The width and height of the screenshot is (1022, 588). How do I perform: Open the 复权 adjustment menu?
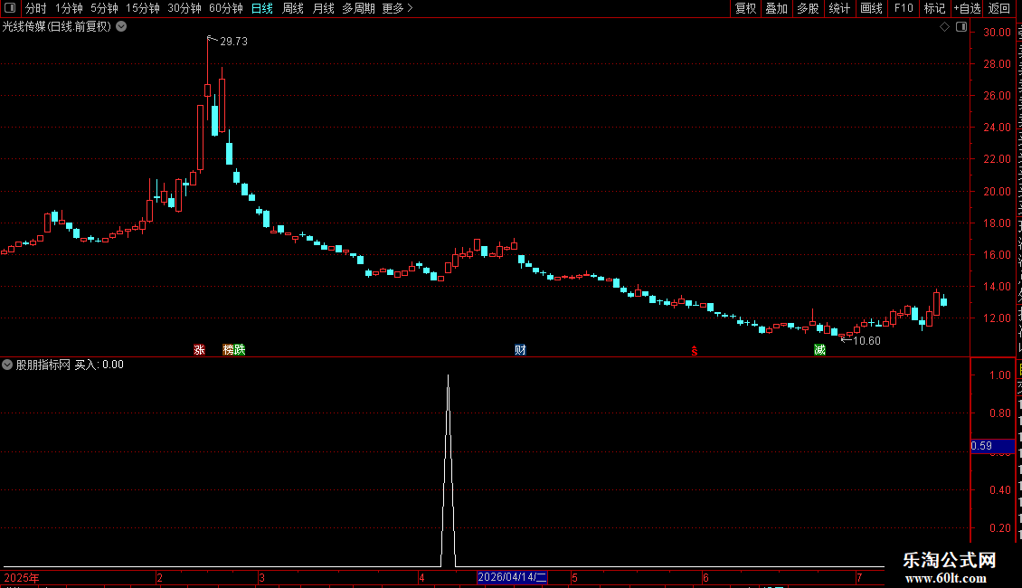[745, 8]
